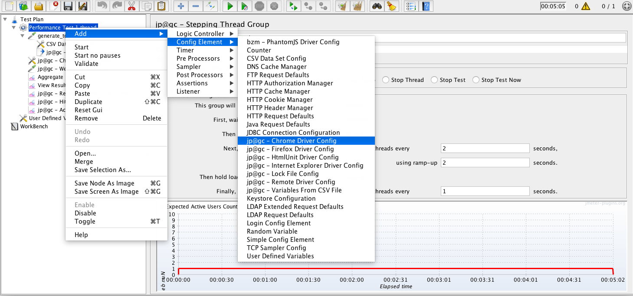Edit the ramp-up seconds input field
This screenshot has width=633, height=296.
[x=485, y=162]
